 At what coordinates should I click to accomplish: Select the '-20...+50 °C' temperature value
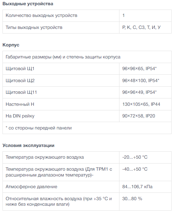(x=135, y=157)
